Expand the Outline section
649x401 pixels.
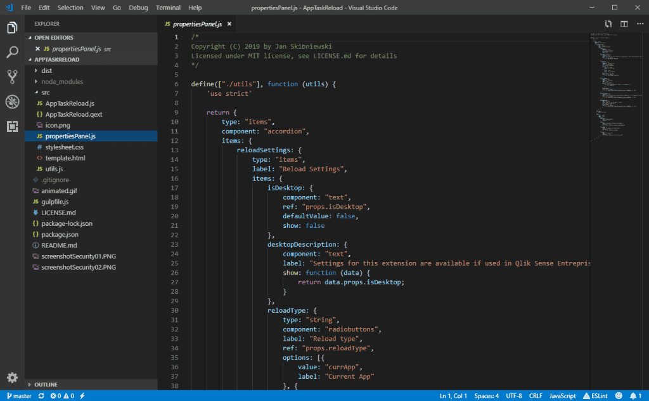click(x=46, y=385)
